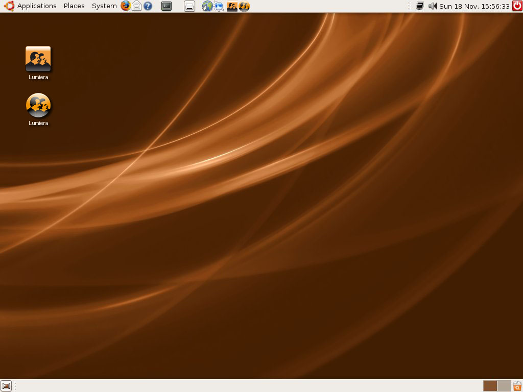Click the square Lumiera panel launcher
Image resolution: width=523 pixels, height=392 pixels.
232,6
